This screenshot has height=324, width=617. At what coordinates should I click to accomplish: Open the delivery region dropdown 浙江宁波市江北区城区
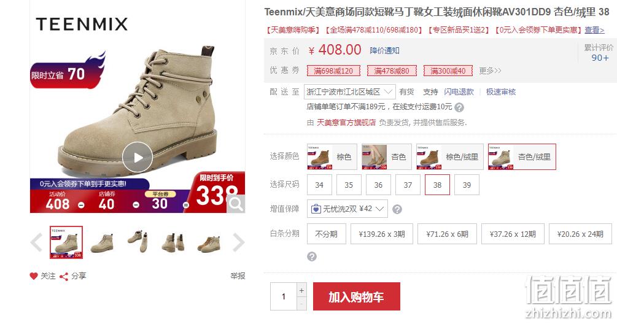349,92
